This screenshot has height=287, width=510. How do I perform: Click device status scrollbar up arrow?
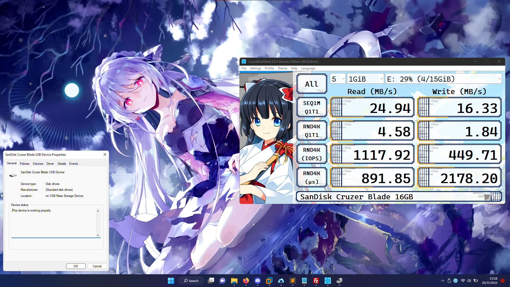[98, 210]
